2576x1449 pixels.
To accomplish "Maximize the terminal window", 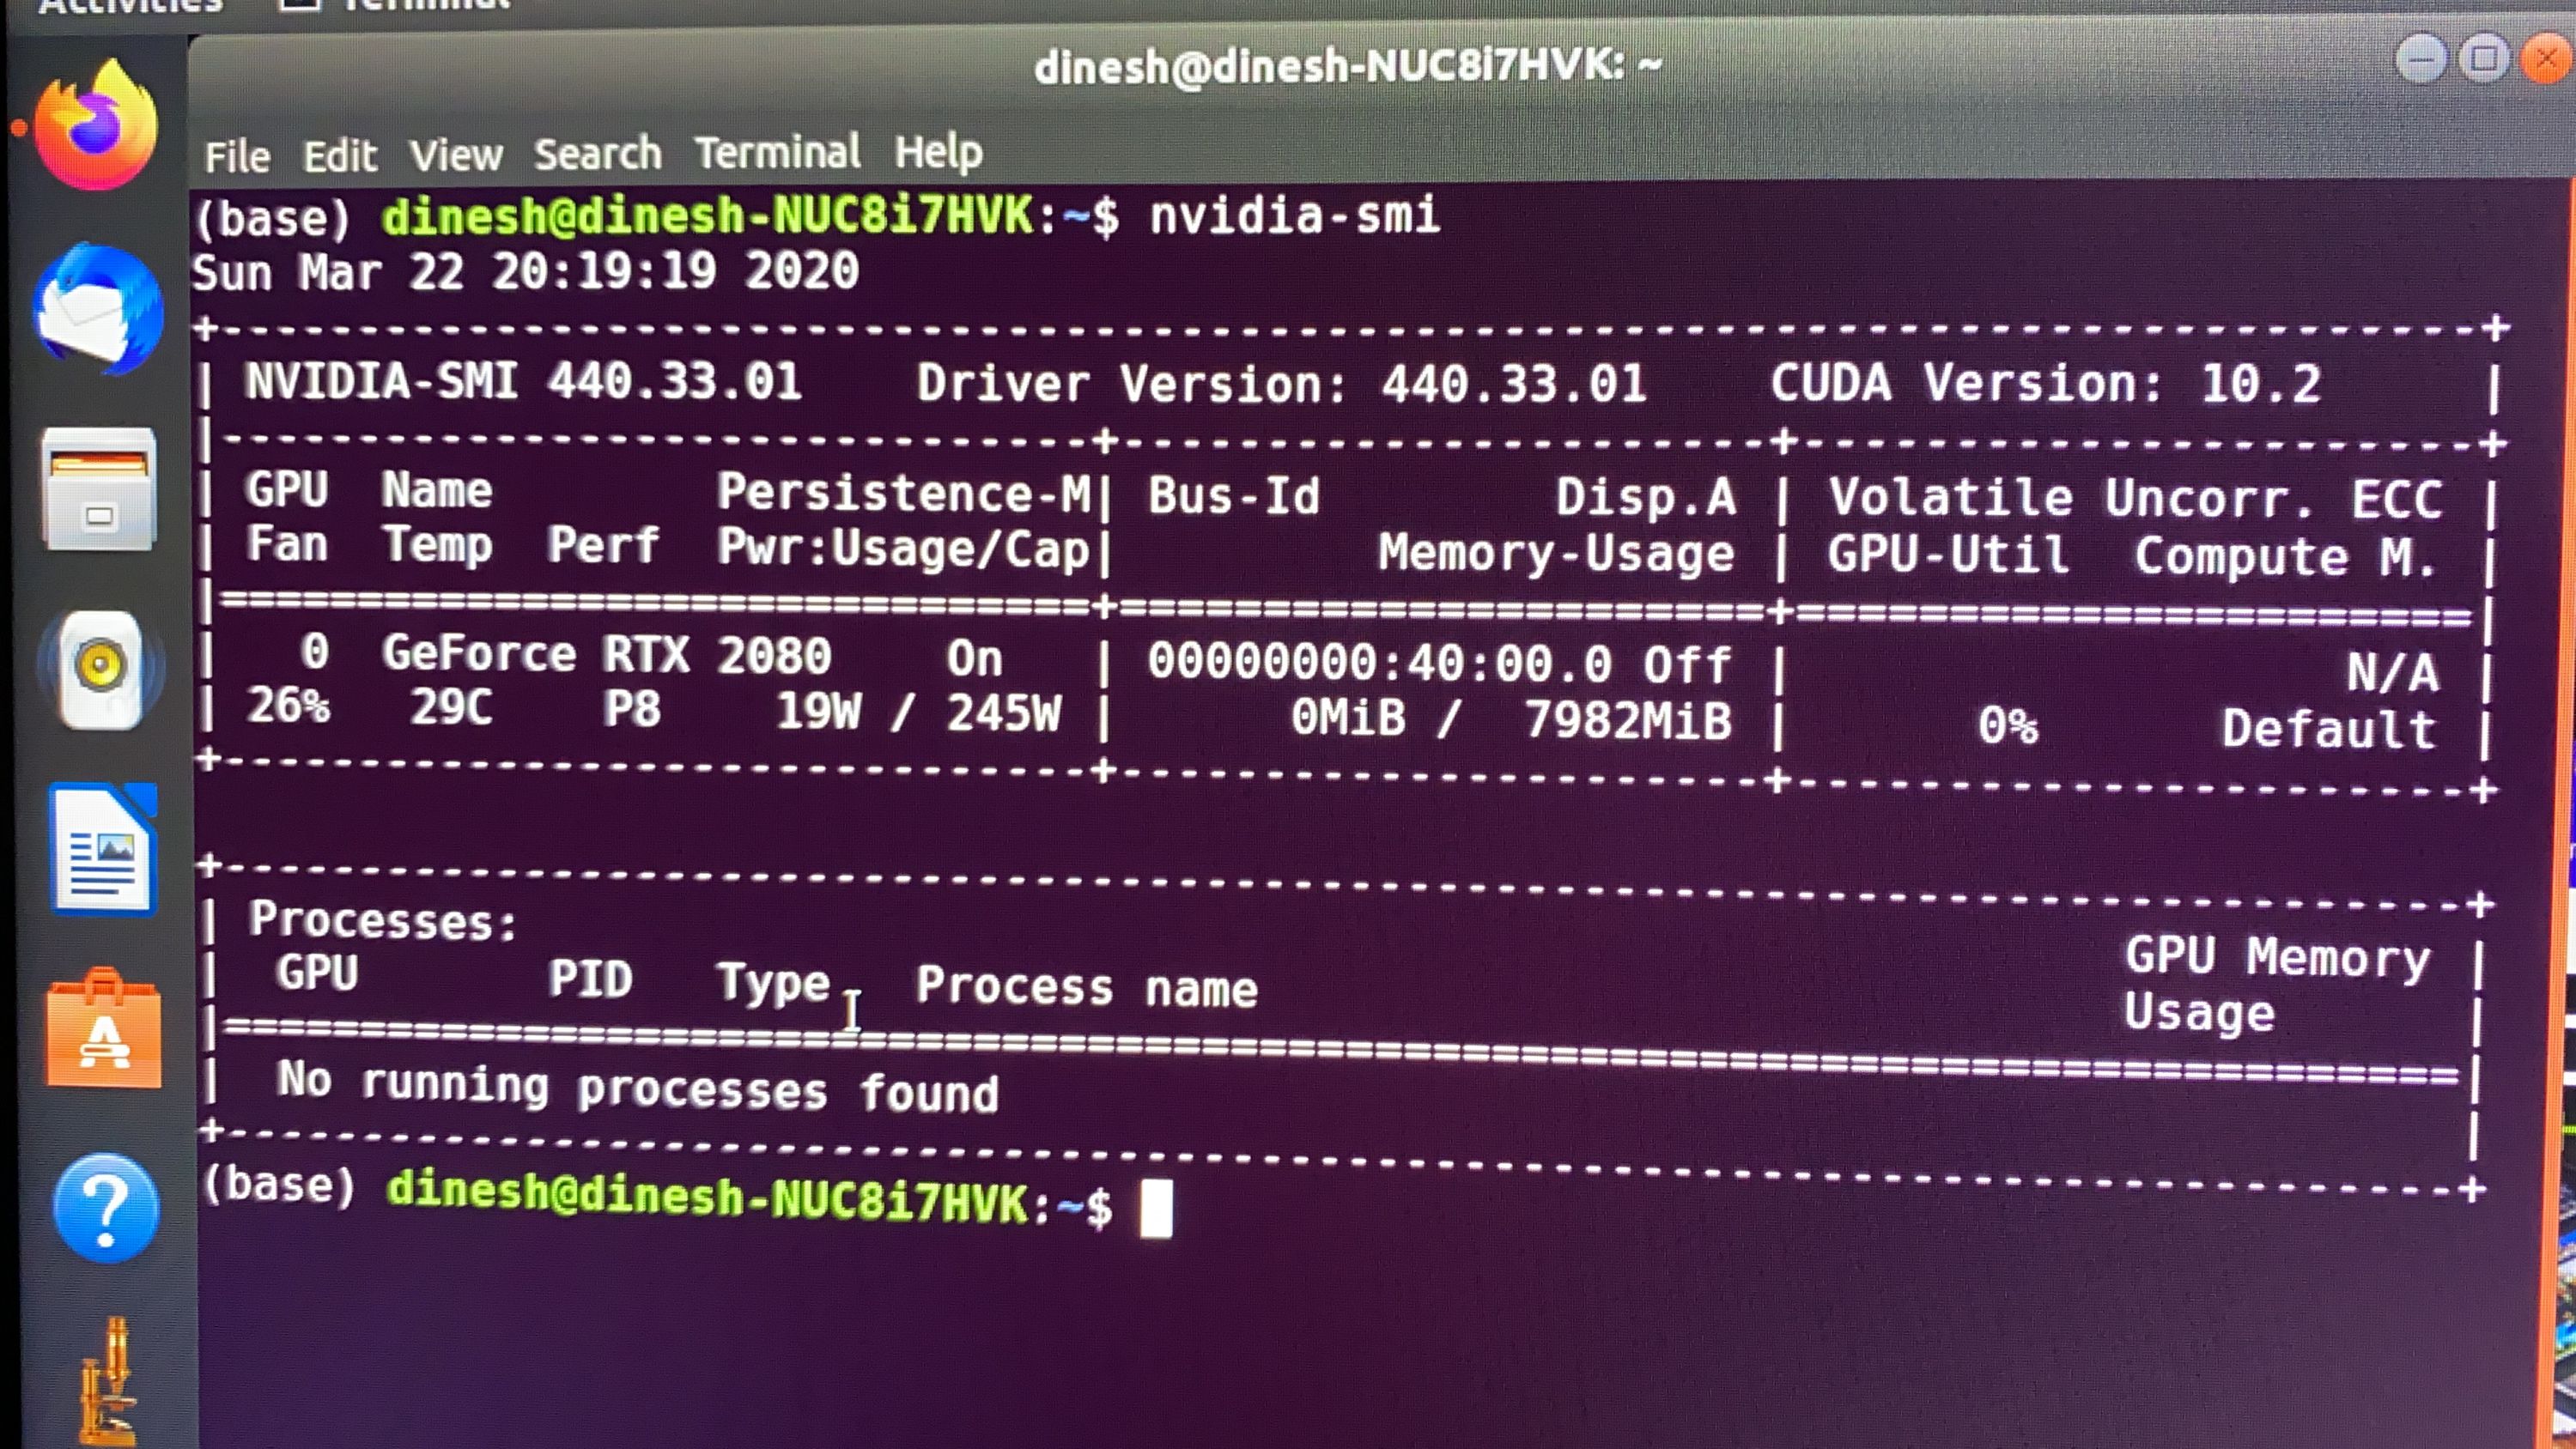I will 2484,59.
